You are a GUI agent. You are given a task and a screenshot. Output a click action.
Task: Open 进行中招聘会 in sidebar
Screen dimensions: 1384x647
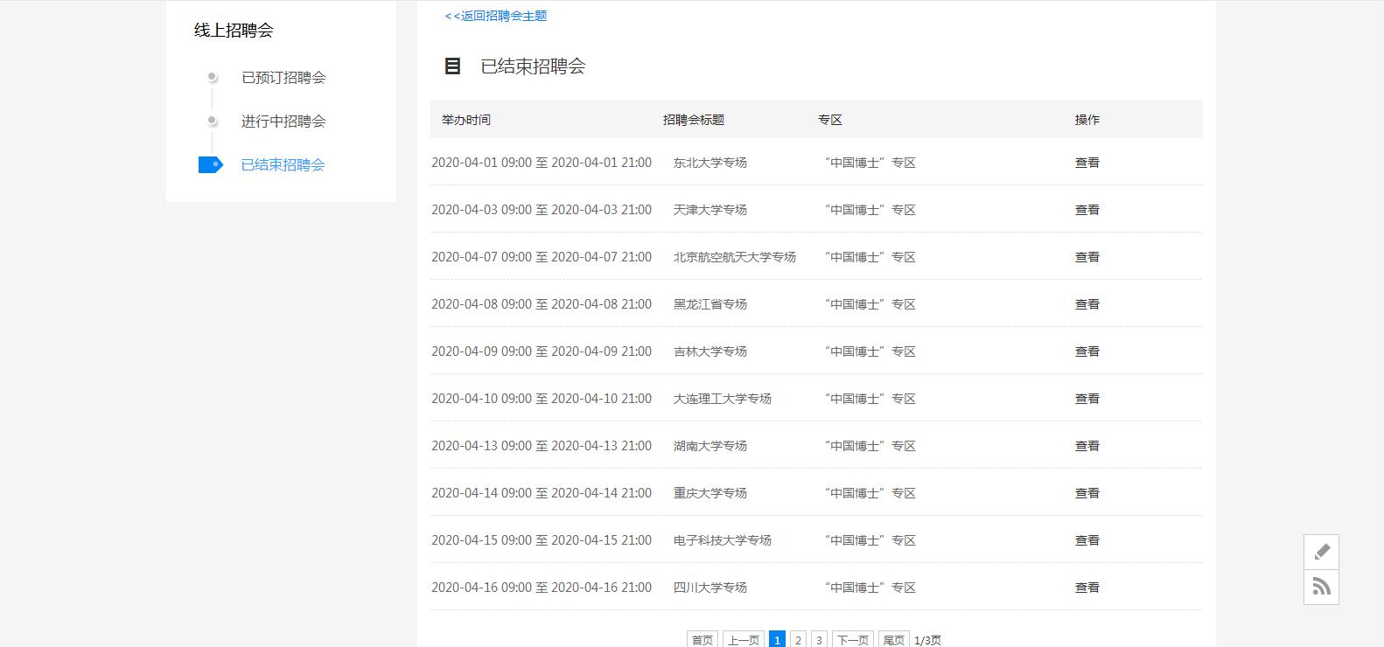point(283,122)
